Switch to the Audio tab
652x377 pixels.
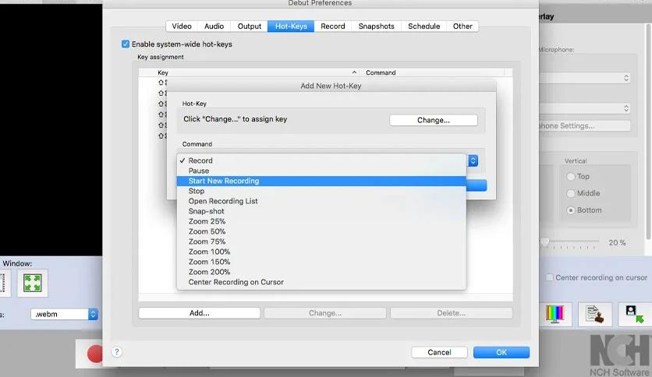point(214,26)
